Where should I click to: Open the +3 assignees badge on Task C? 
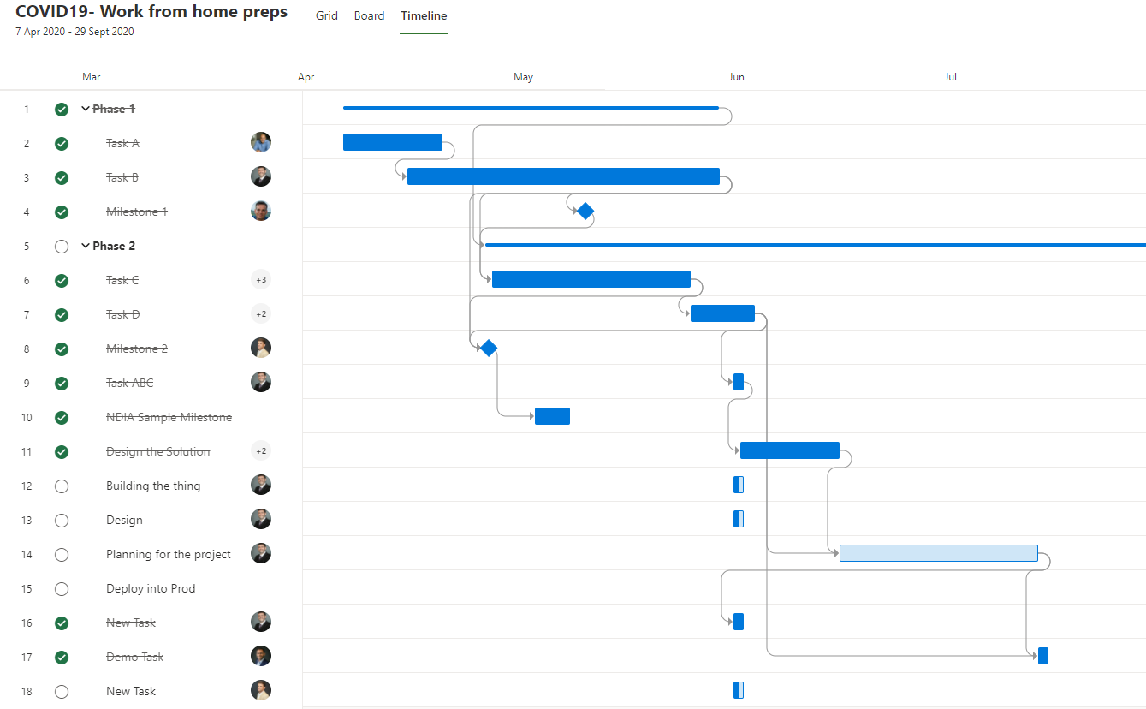[261, 279]
